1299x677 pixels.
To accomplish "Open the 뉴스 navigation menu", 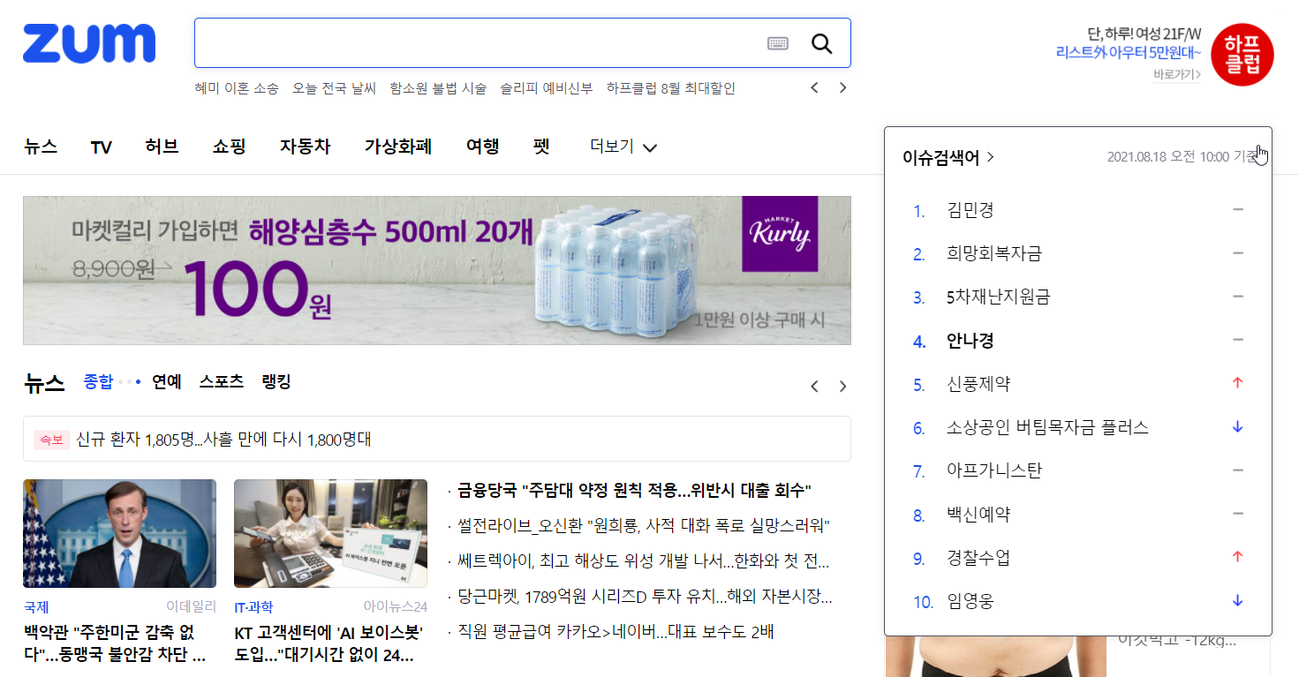I will (41, 147).
